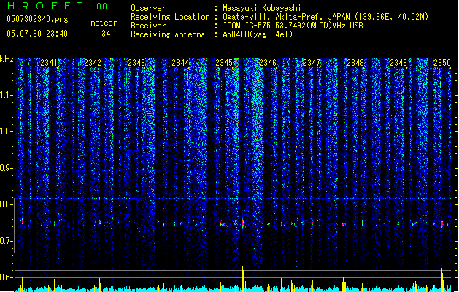459x292 pixels.
Task: Click the 'meteor' label
Action: (104, 23)
